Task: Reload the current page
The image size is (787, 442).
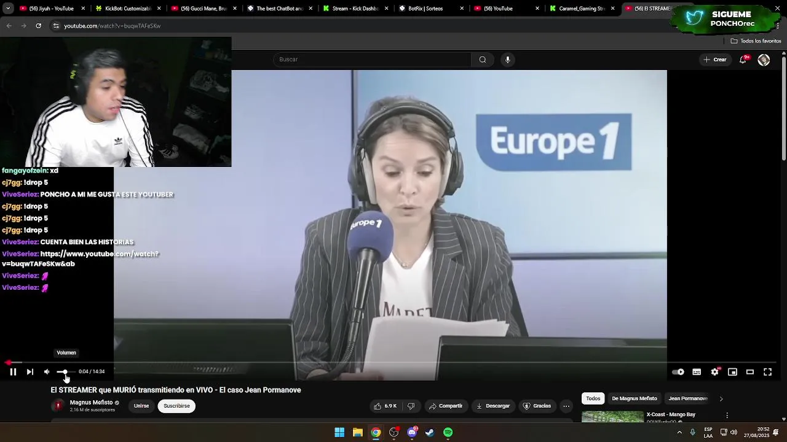Action: (x=38, y=26)
